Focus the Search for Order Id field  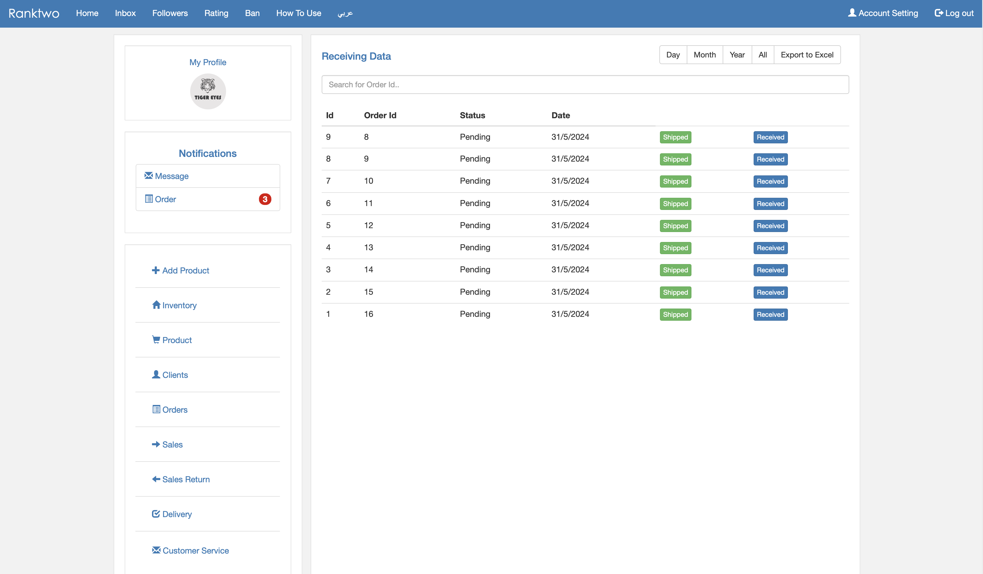(585, 85)
